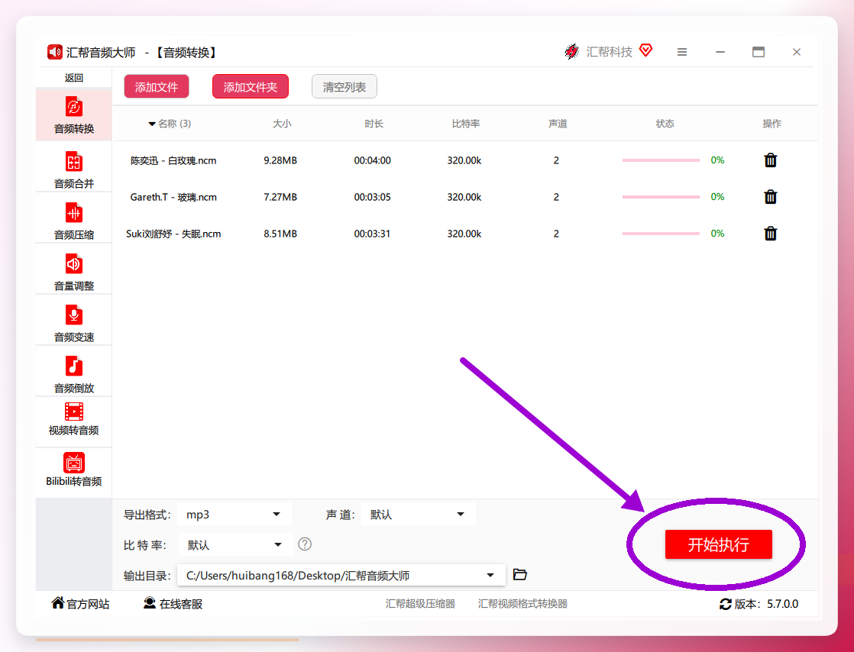Click the 声道 column header

point(558,124)
